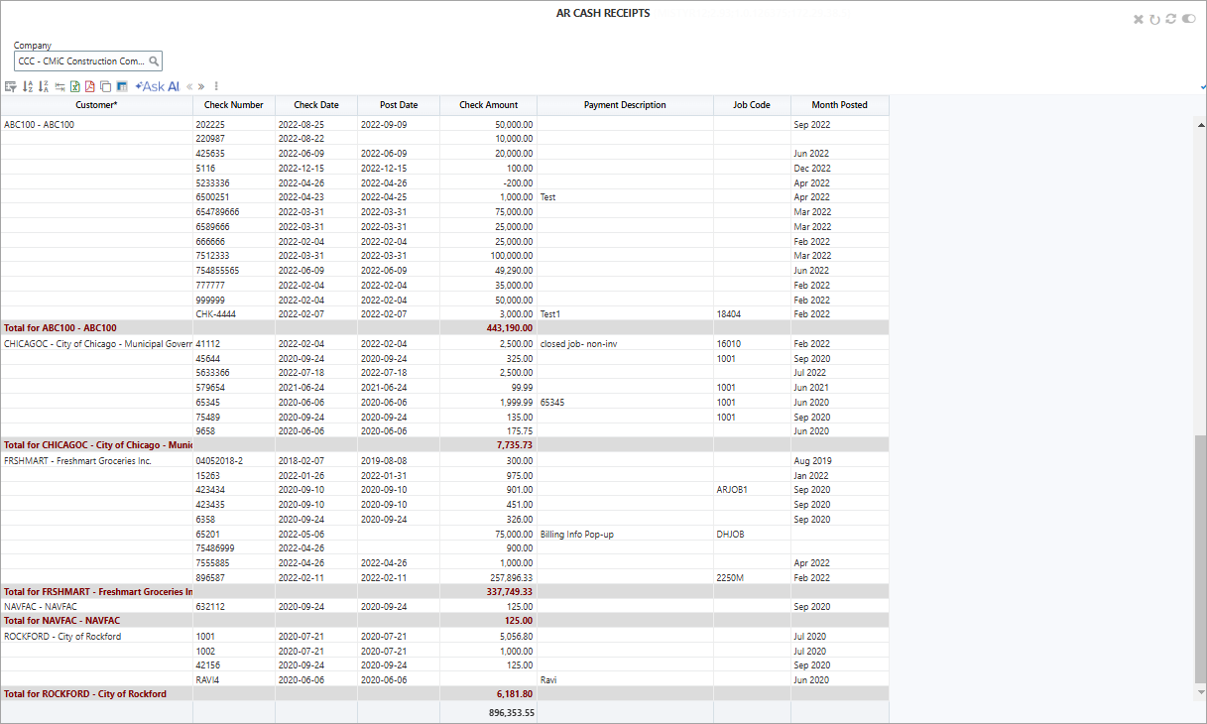
Task: Sort records in ascending A-Z order
Action: tap(27, 86)
